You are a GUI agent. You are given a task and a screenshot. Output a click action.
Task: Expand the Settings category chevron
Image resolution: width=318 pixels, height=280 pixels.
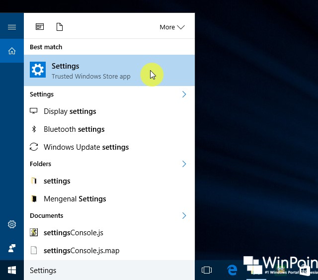click(x=184, y=94)
